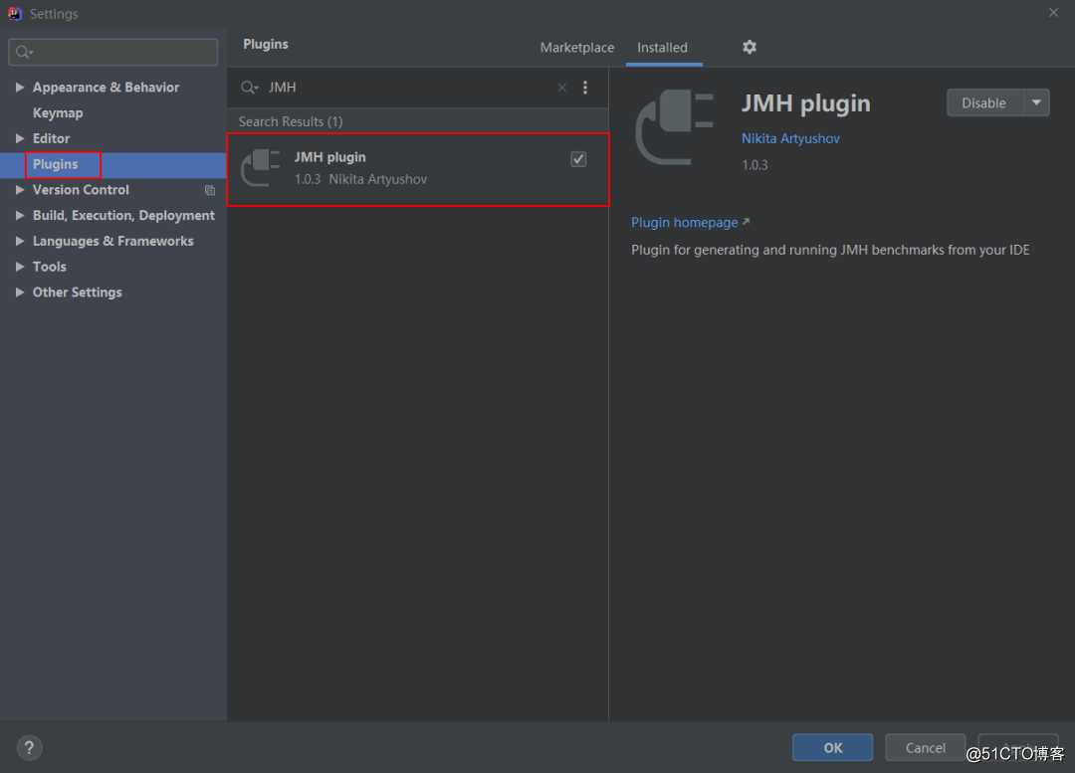Click the OK button
The image size is (1075, 773).
832,748
